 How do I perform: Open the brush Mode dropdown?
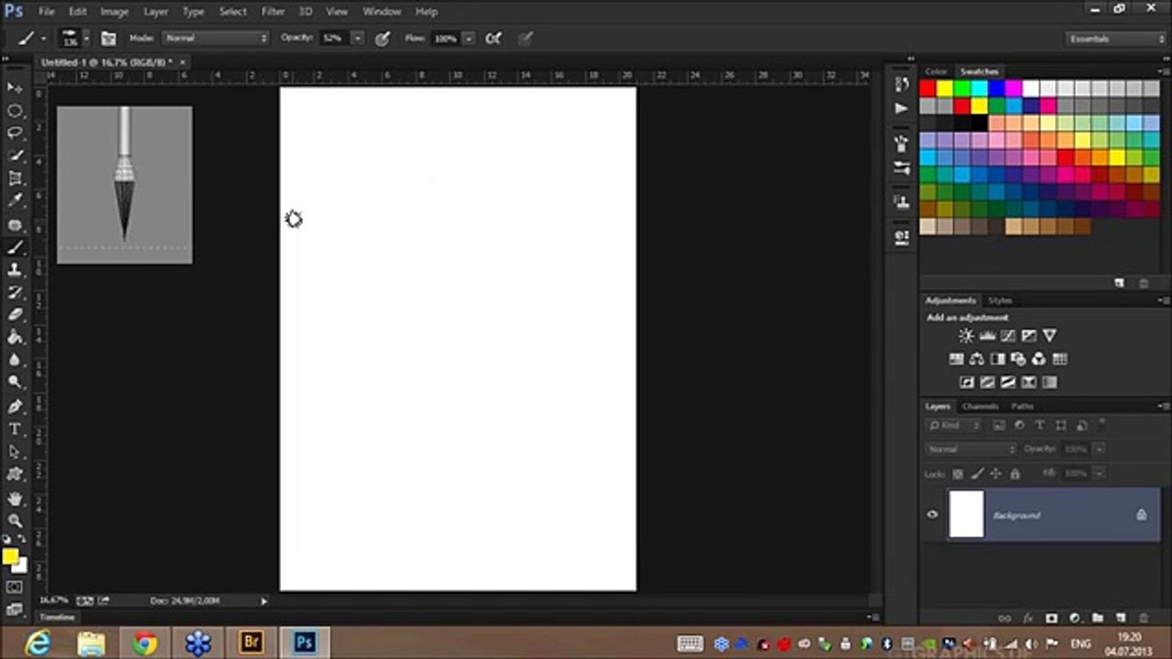[216, 38]
